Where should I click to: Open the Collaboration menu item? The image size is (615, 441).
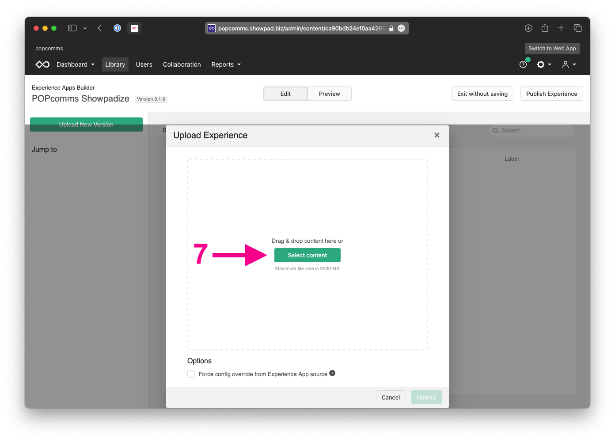(182, 64)
